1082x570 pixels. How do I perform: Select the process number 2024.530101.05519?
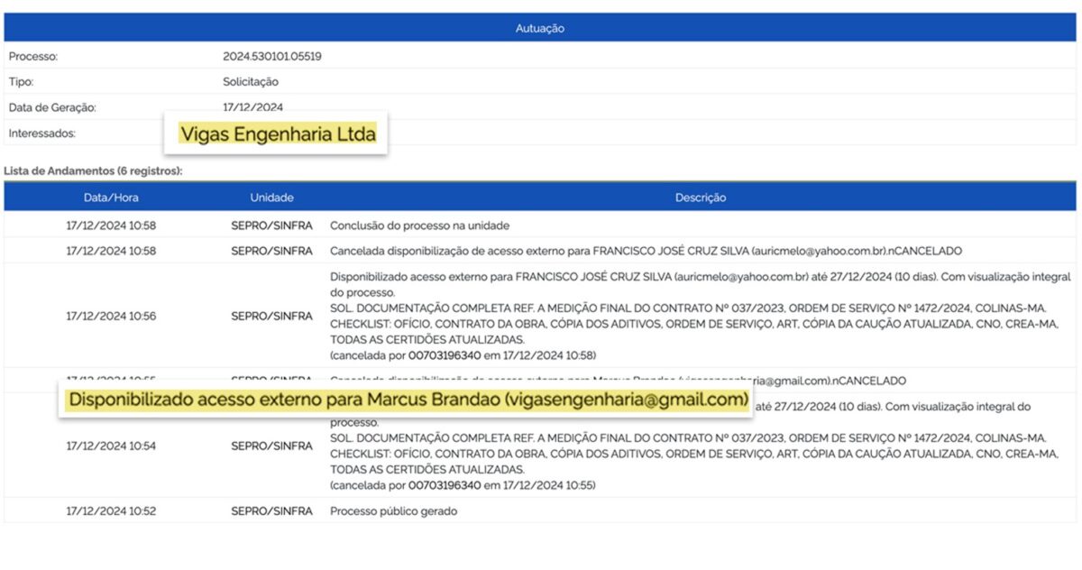coord(272,56)
